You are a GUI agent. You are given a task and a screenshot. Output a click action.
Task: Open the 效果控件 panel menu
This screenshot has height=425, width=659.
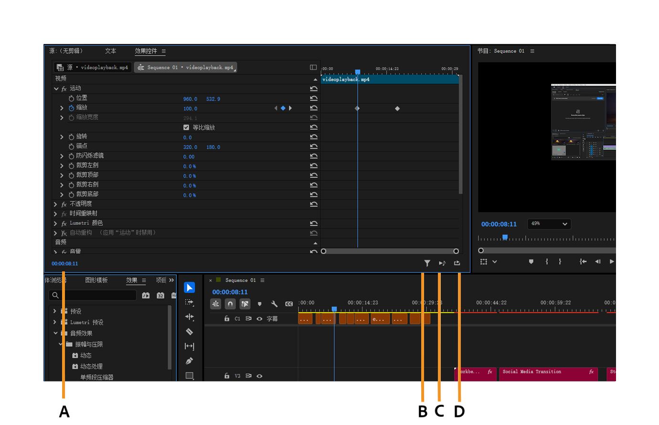(164, 51)
